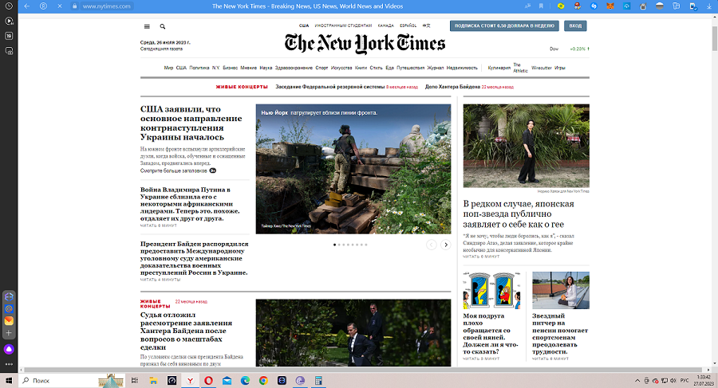The height and width of the screenshot is (388, 718).
Task: Click The New York Times logo
Action: (x=365, y=43)
